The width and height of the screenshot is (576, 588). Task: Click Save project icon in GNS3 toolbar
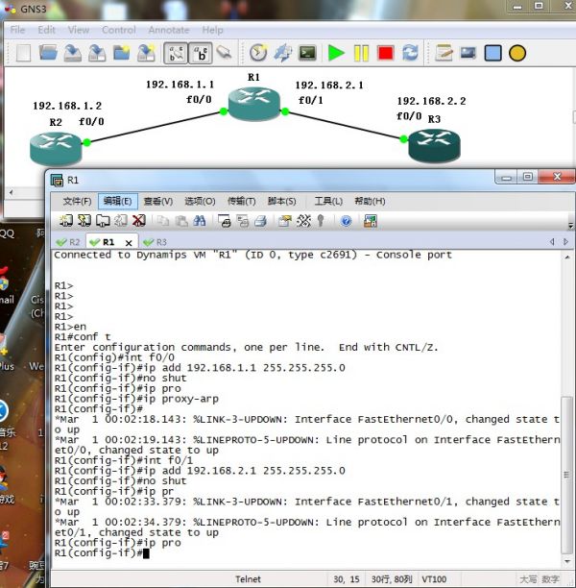[72, 53]
